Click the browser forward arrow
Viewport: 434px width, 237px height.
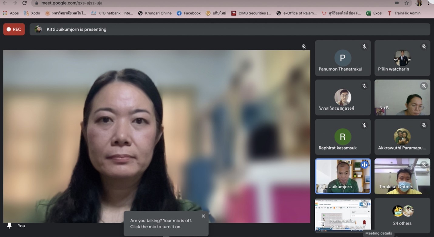15,3
